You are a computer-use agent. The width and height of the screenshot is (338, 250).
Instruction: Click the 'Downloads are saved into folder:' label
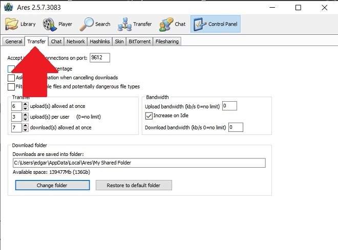[48, 154]
